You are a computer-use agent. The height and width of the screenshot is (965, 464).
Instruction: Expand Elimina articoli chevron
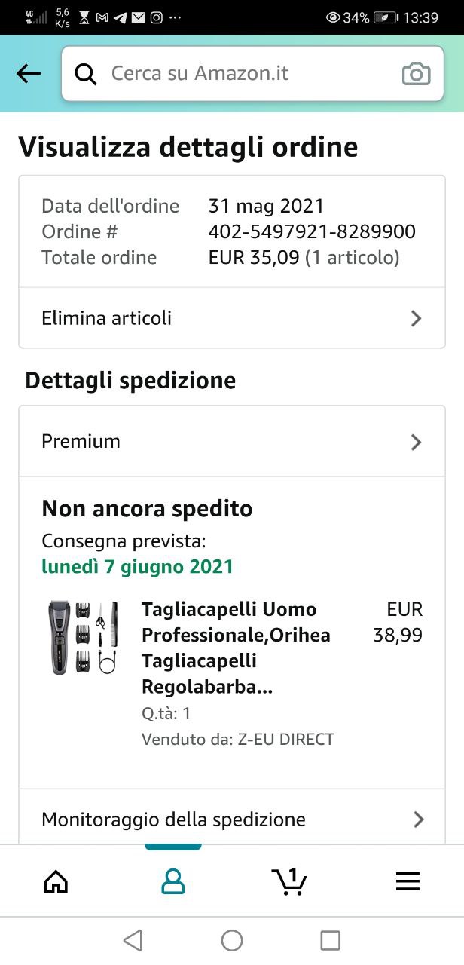click(x=416, y=318)
